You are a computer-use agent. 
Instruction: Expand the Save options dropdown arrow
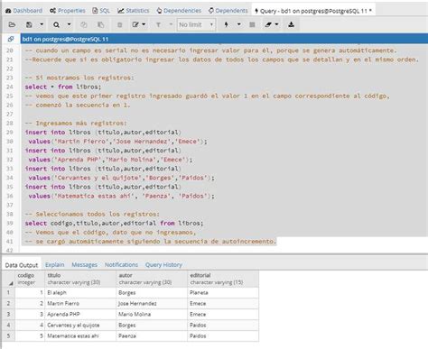[x=42, y=24]
